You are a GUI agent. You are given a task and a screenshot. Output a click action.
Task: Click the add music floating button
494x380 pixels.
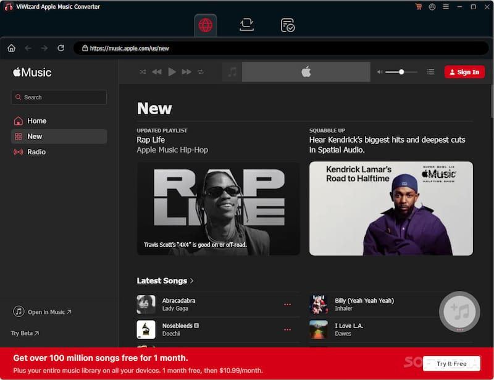point(459,311)
